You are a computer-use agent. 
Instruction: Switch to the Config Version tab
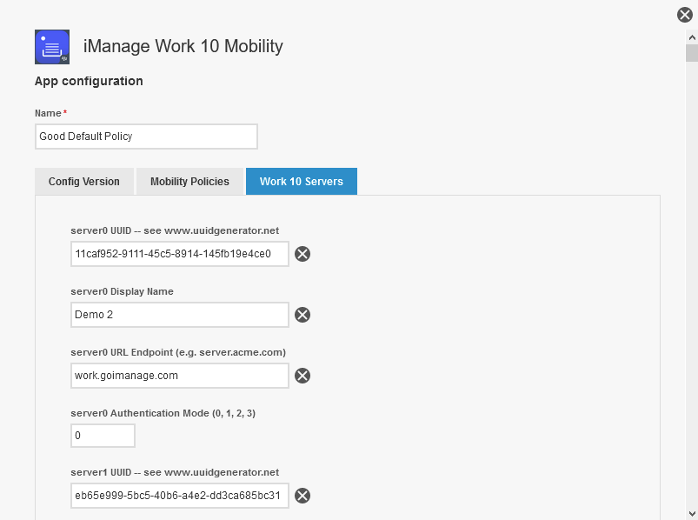point(84,182)
